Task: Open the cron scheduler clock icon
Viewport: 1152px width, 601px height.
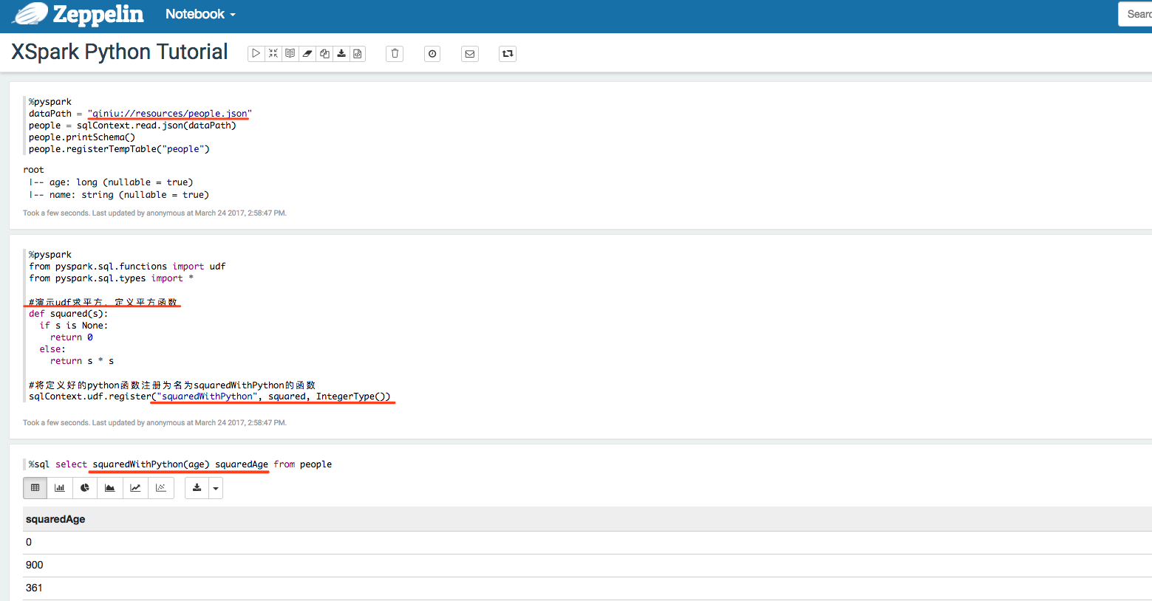Action: [x=432, y=53]
